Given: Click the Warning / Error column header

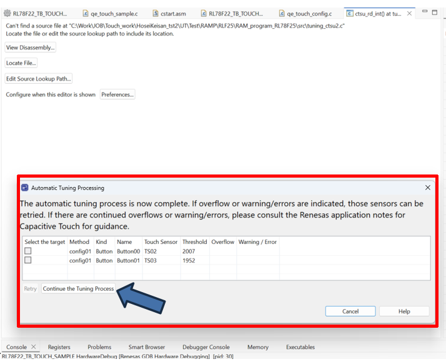Looking at the screenshot, I should tap(257, 242).
